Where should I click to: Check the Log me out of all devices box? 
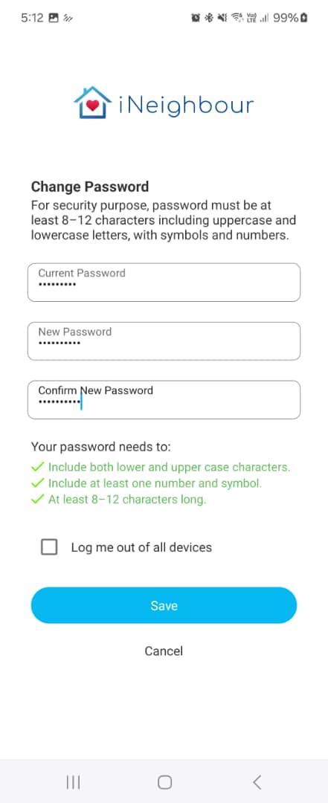[x=49, y=547]
